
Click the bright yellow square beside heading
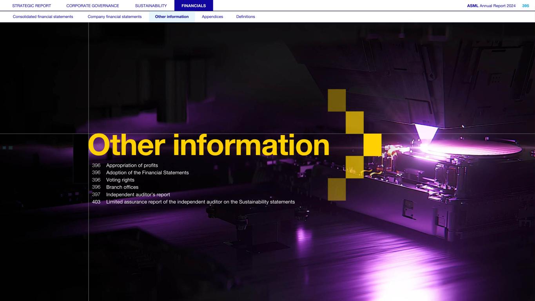pos(373,144)
